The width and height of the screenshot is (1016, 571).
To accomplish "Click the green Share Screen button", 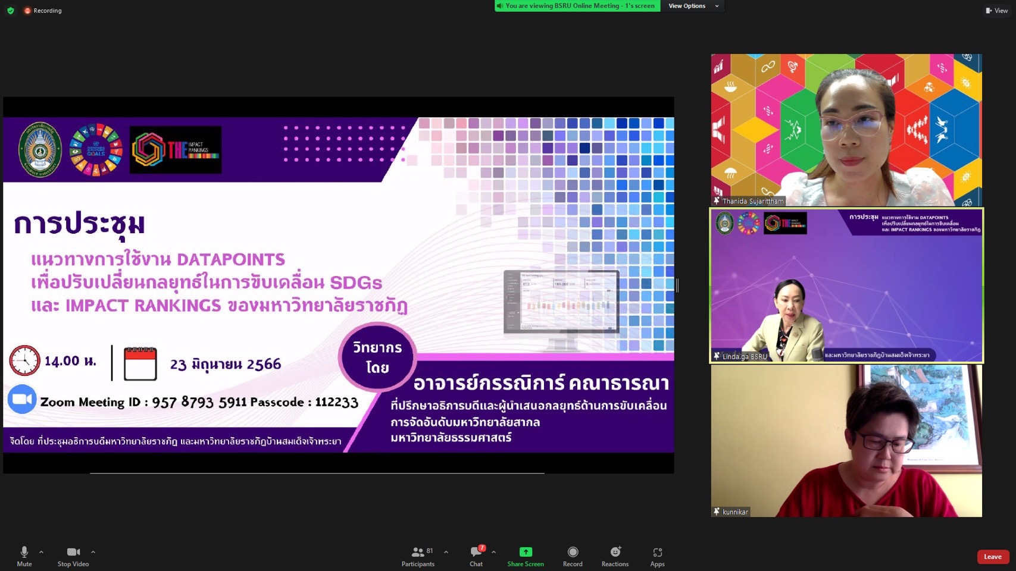I will pyautogui.click(x=526, y=556).
